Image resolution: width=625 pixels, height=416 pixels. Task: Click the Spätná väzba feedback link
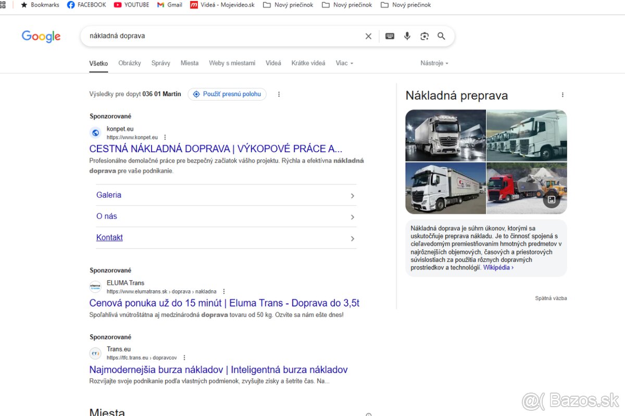[x=551, y=298]
